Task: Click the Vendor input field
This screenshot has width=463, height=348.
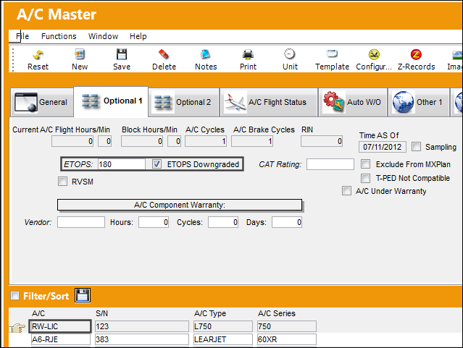Action: (x=81, y=222)
